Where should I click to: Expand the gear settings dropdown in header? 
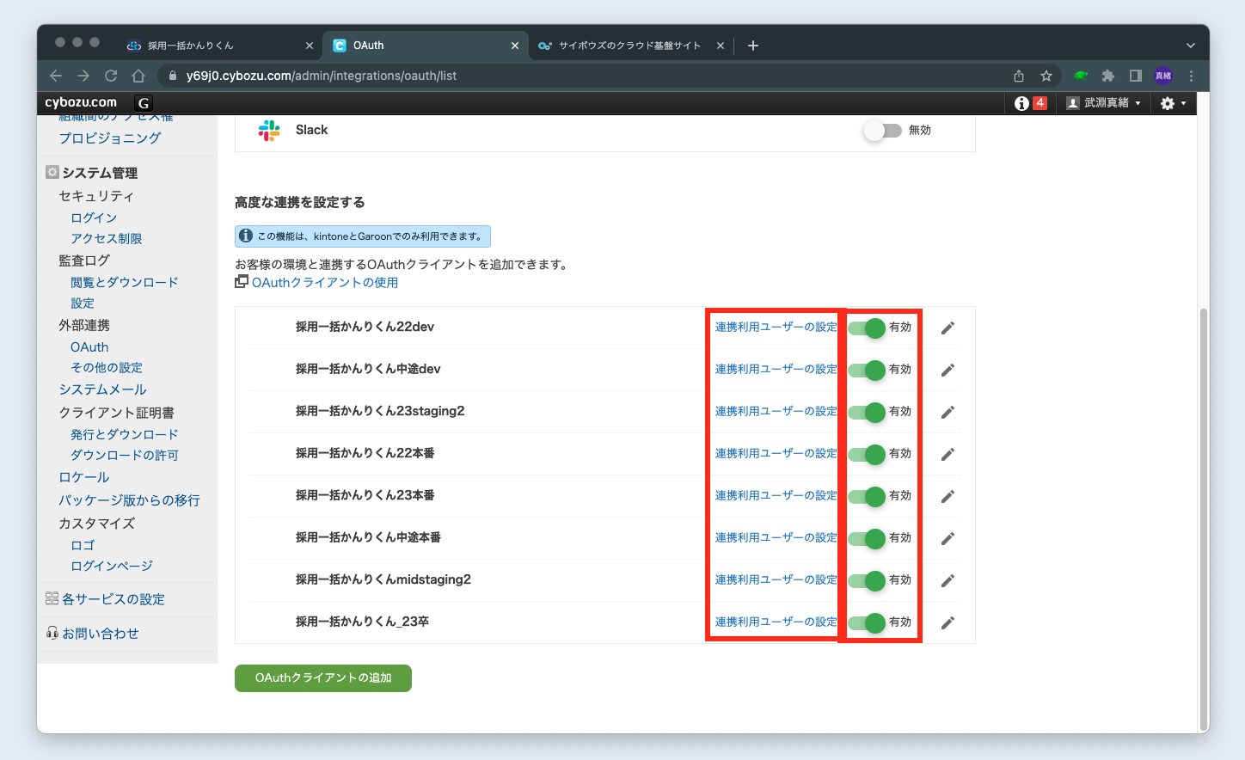pos(1173,103)
